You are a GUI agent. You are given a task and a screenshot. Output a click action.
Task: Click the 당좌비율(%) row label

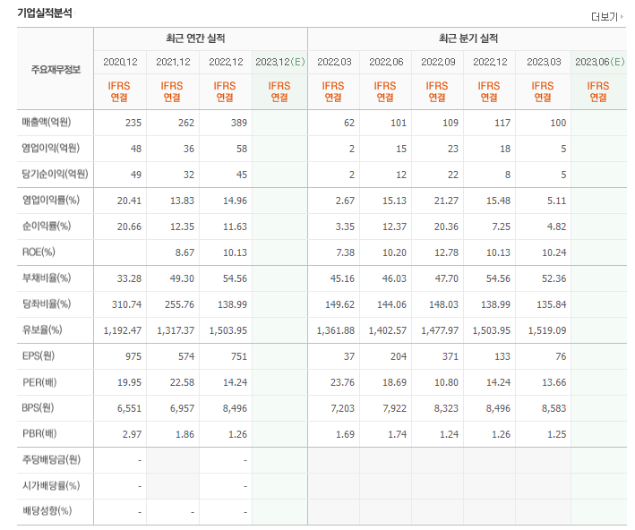(47, 304)
